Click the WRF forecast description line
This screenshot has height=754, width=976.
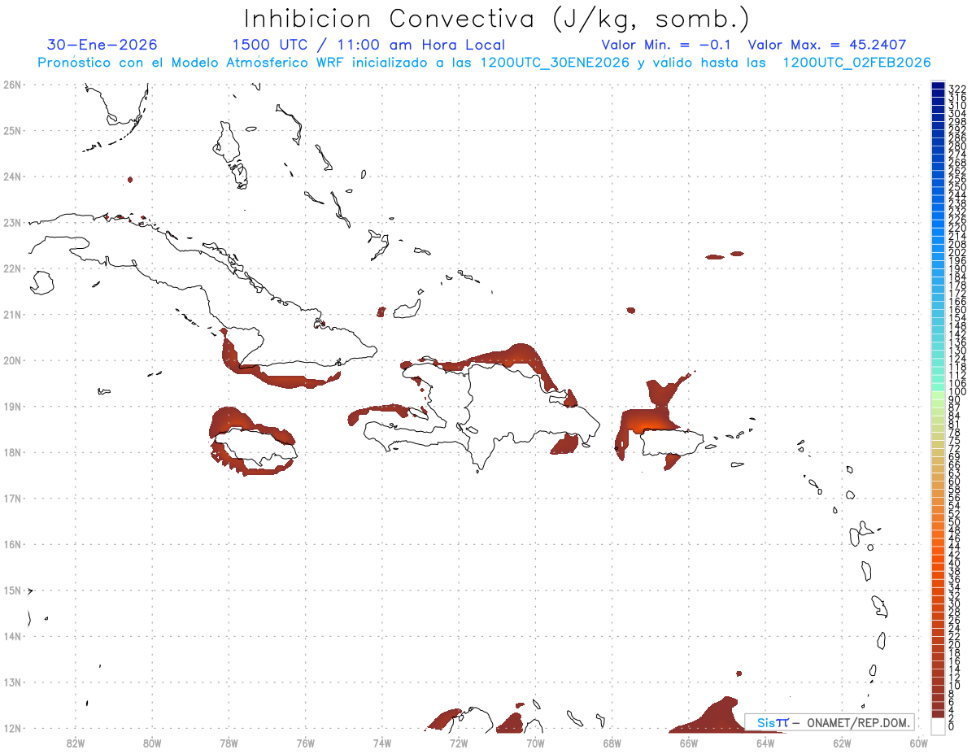[x=484, y=63]
